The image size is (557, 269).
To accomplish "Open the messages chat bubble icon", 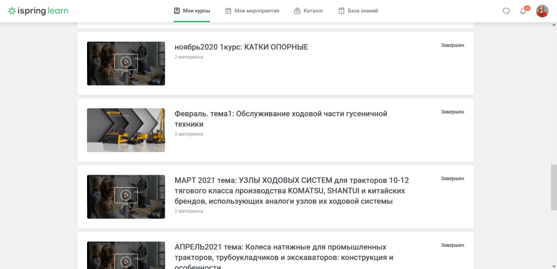I will pos(506,11).
